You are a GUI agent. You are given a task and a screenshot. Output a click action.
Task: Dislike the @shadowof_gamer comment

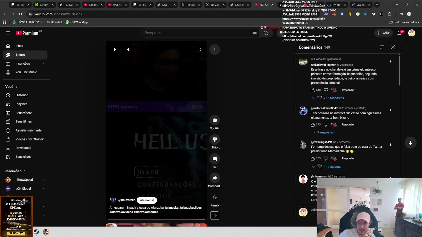click(x=326, y=90)
